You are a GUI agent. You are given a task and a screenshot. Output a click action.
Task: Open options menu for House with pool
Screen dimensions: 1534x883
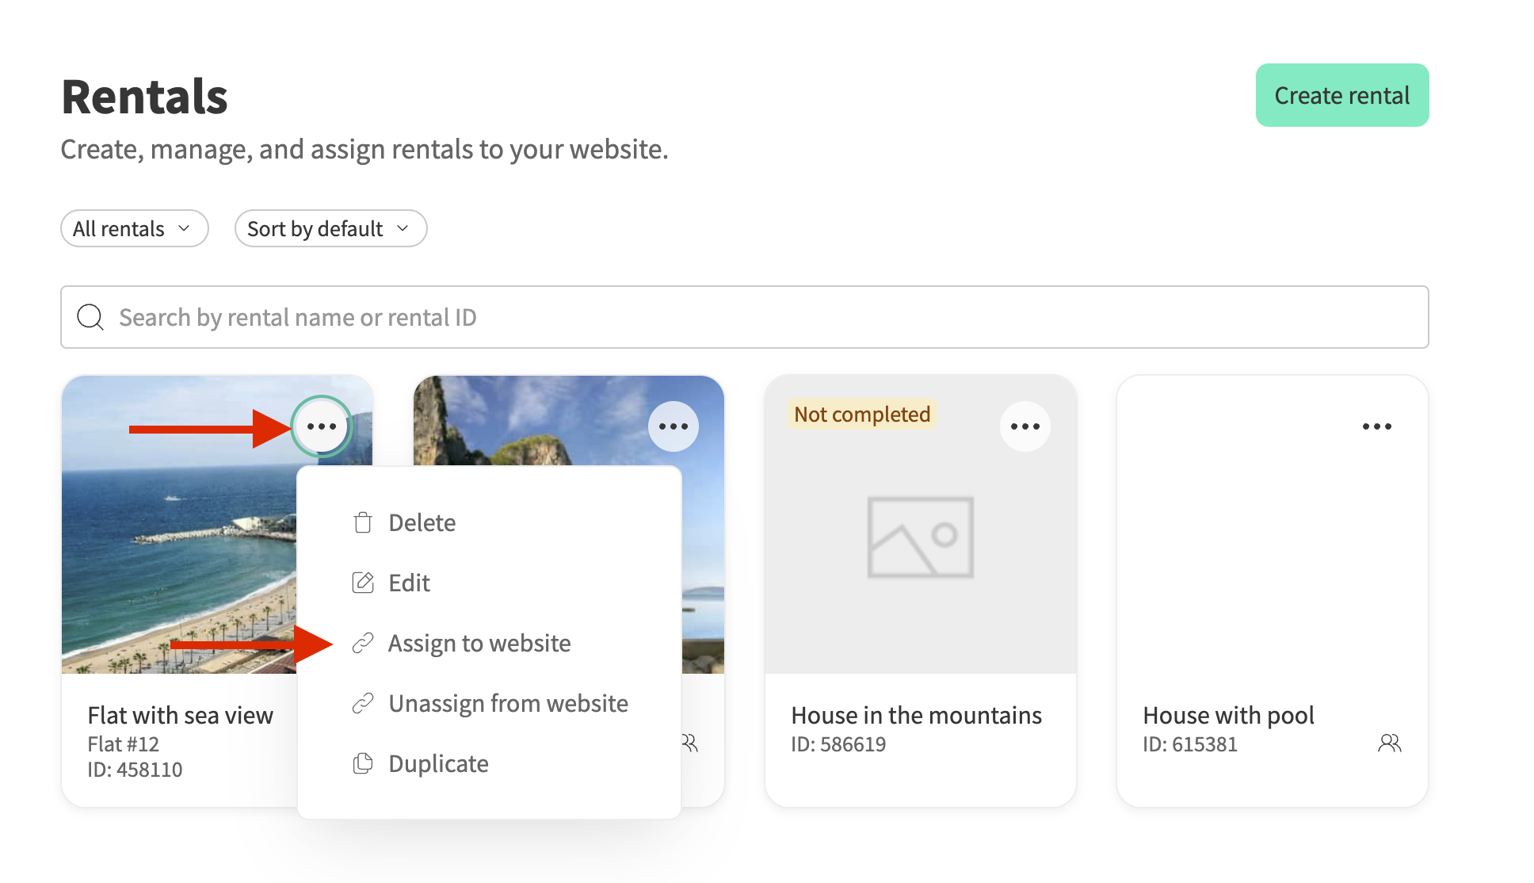(x=1376, y=426)
